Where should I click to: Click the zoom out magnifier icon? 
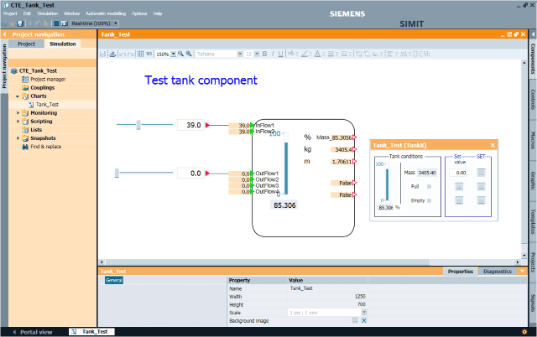pos(190,54)
